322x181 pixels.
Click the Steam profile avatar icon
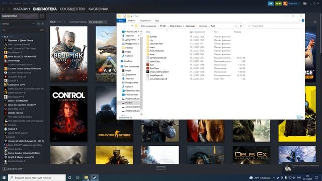[285, 4]
